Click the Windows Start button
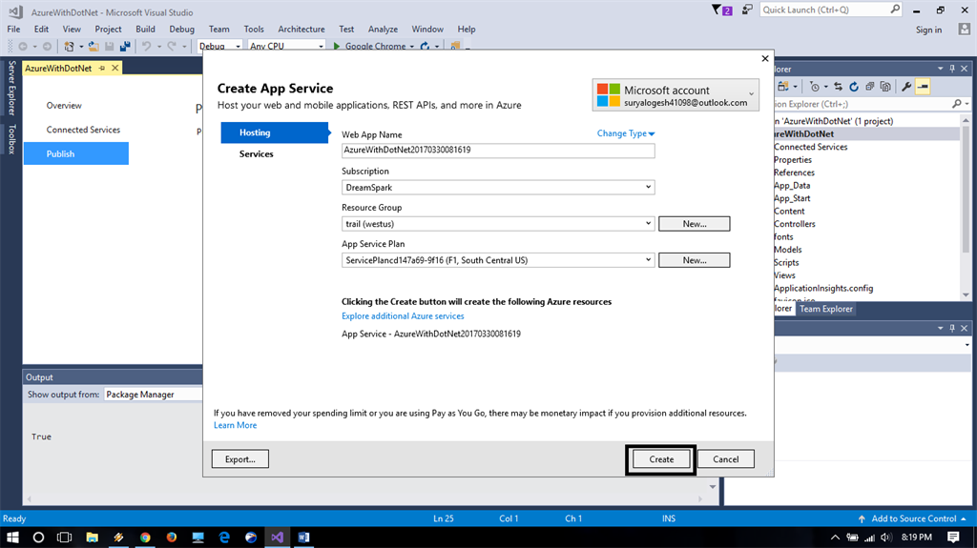Image resolution: width=977 pixels, height=548 pixels. (x=12, y=538)
